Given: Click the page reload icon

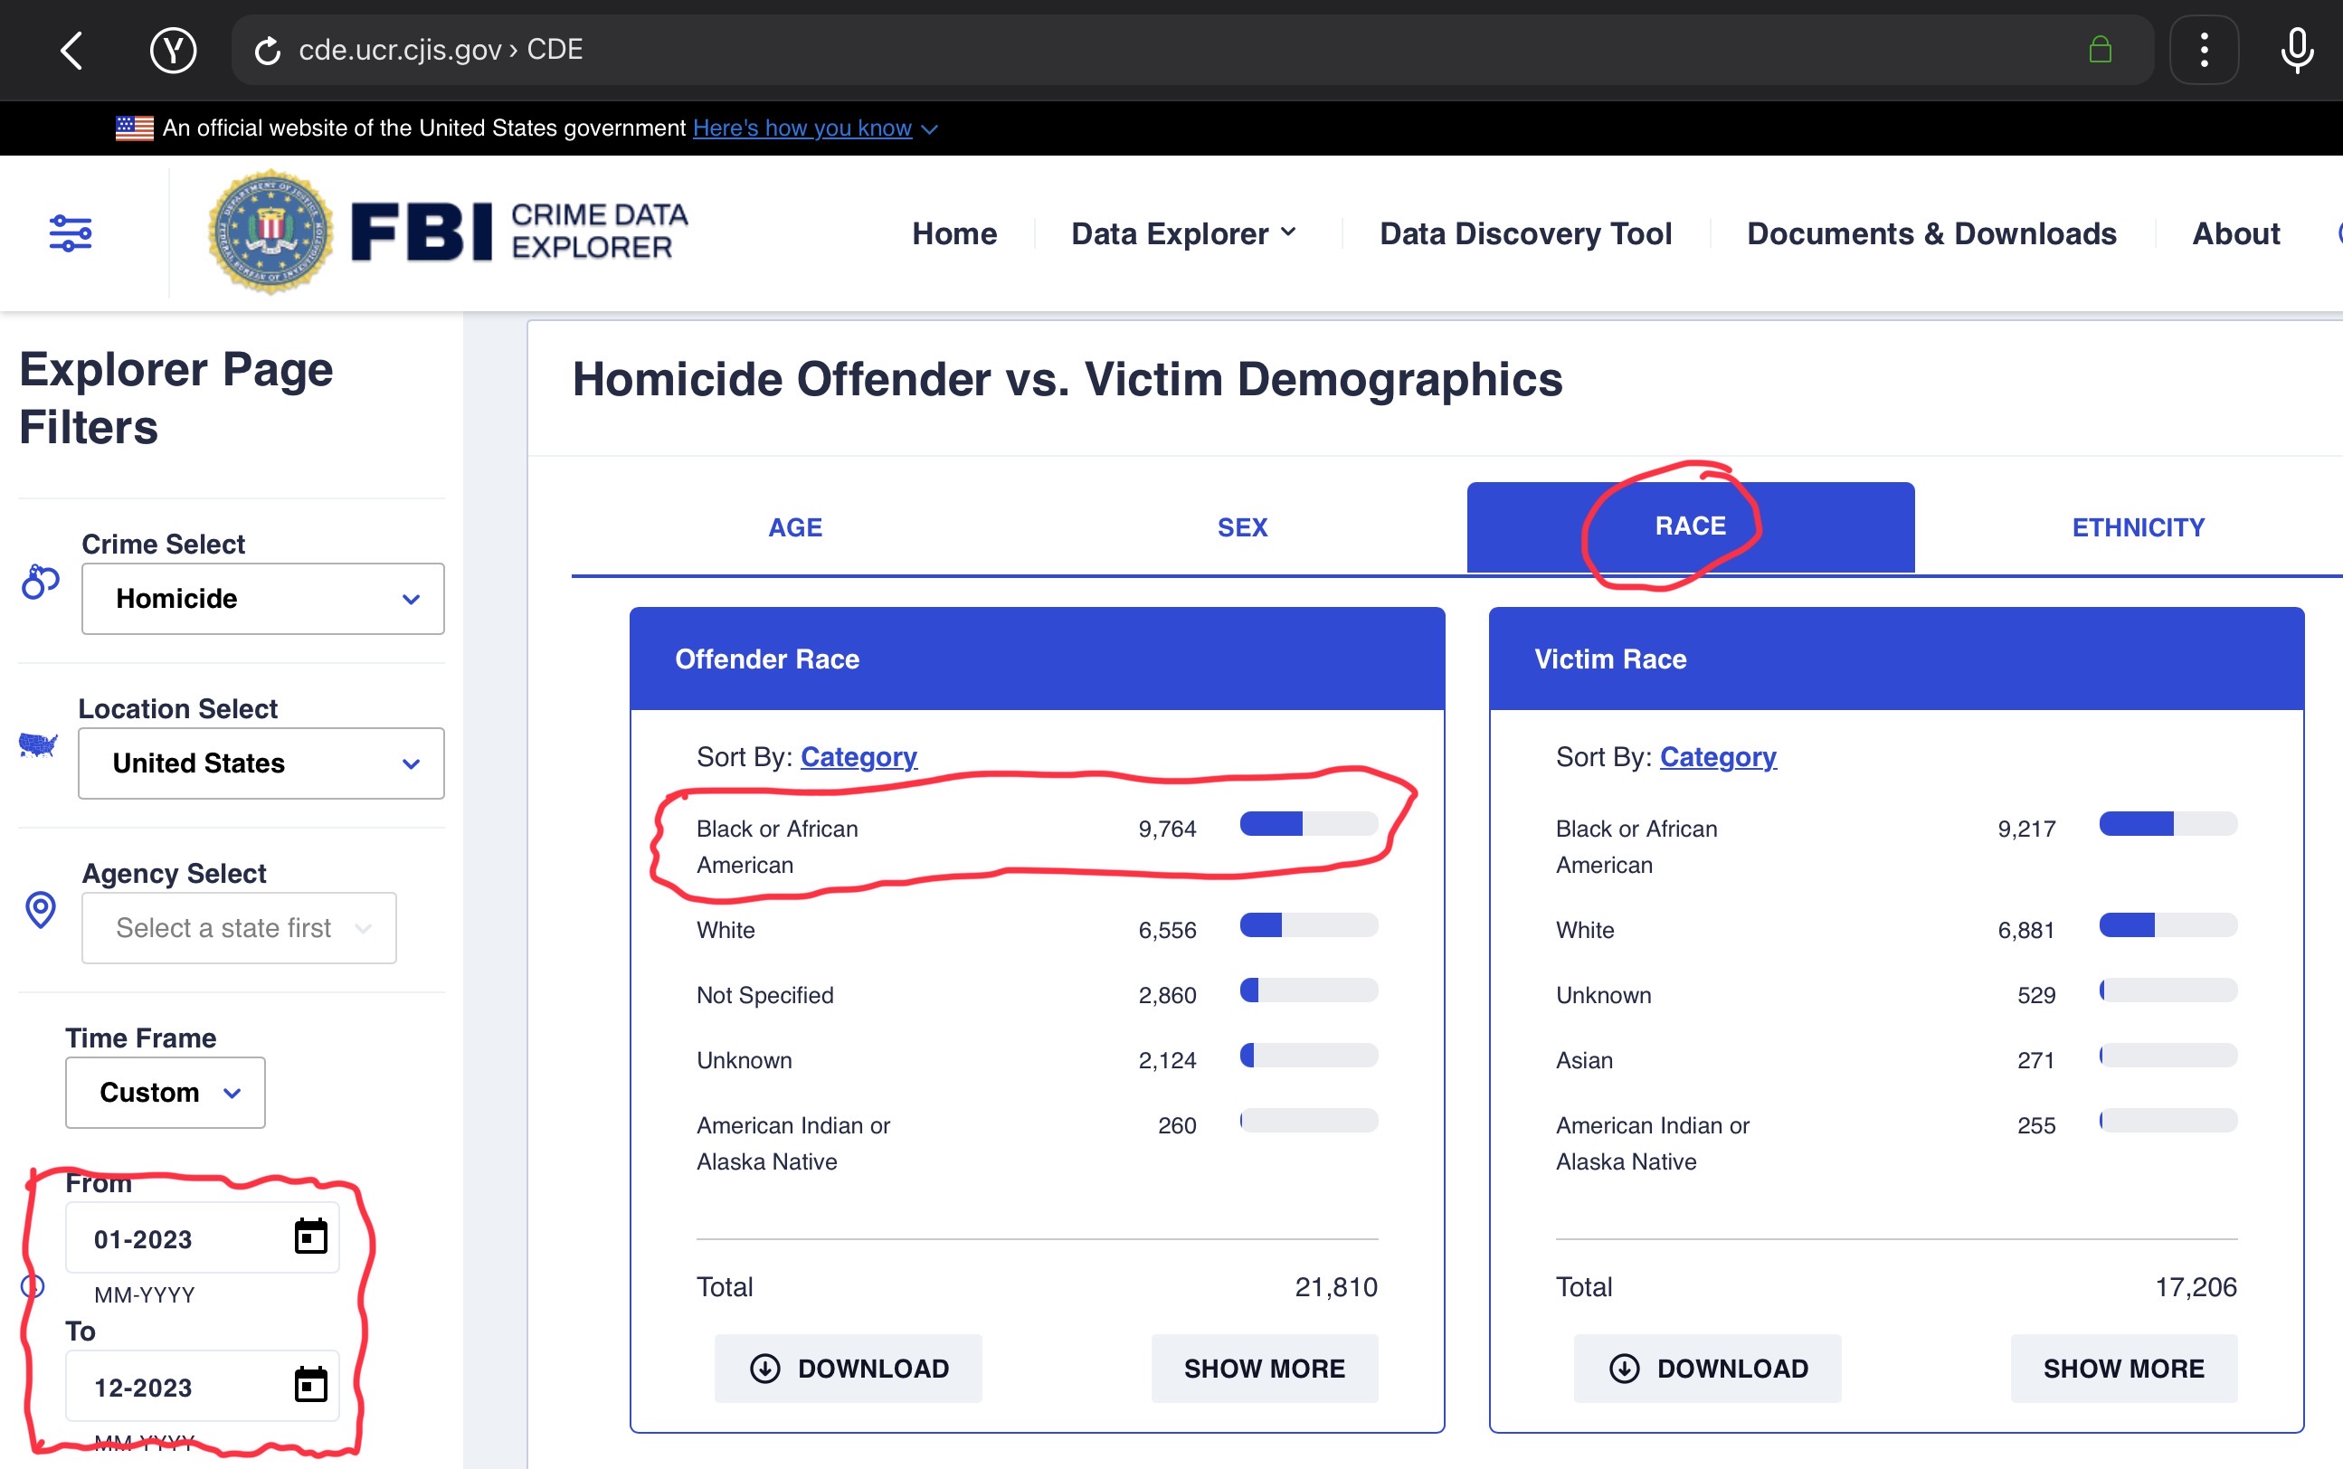Looking at the screenshot, I should pos(267,51).
